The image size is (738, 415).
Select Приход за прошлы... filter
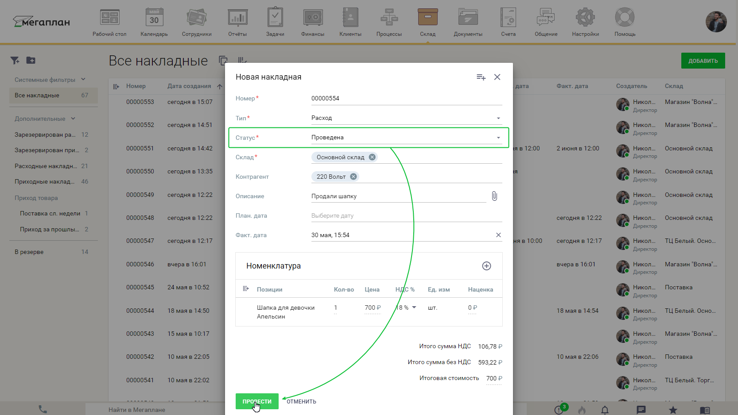click(x=53, y=229)
